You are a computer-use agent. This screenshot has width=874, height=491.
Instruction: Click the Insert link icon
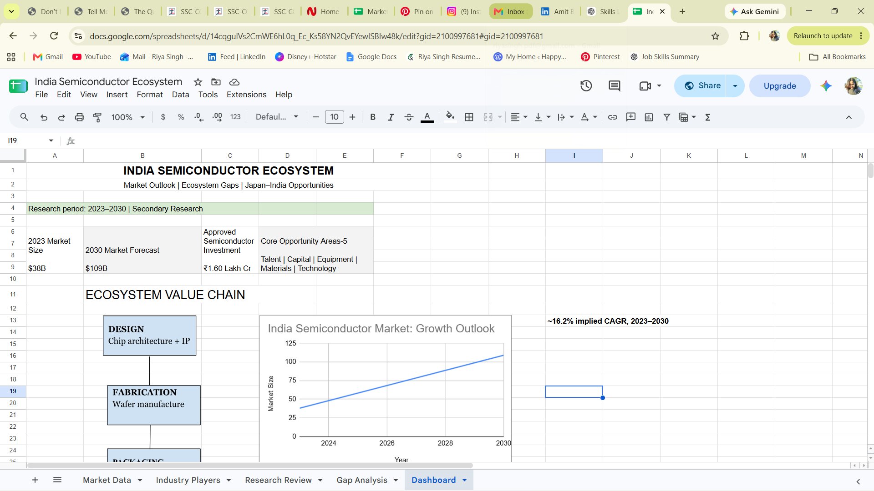click(613, 117)
